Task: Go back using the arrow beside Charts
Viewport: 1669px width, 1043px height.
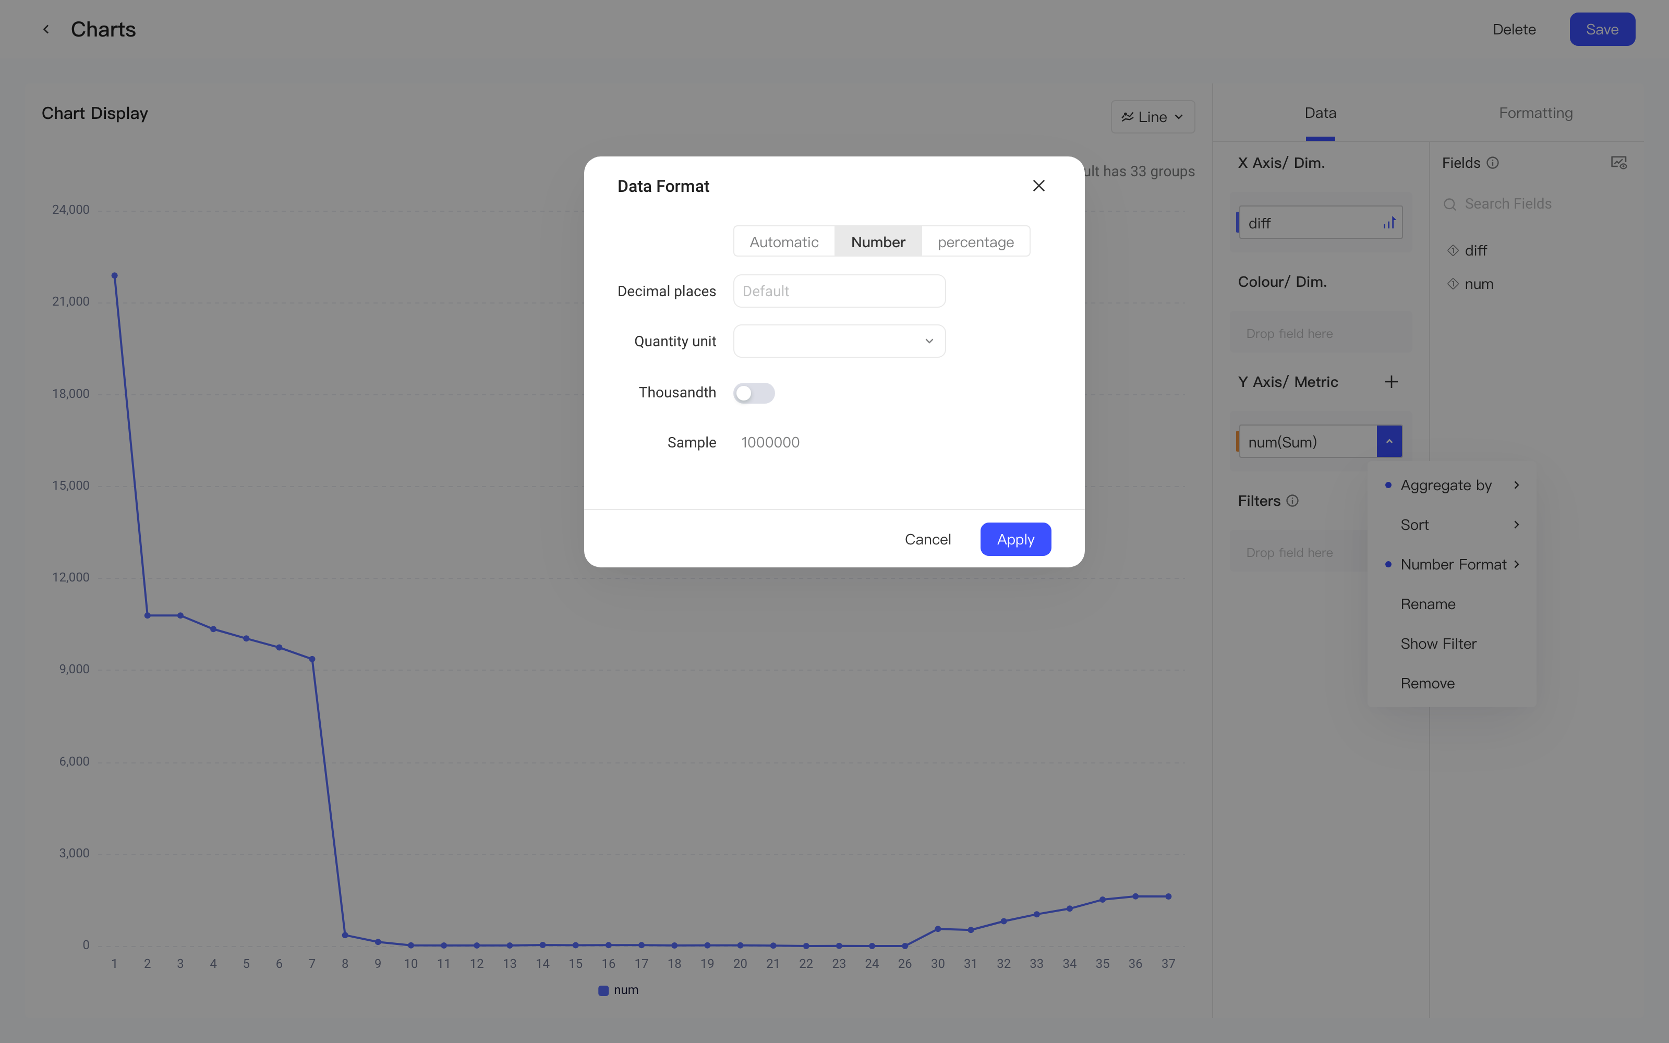Action: (45, 29)
